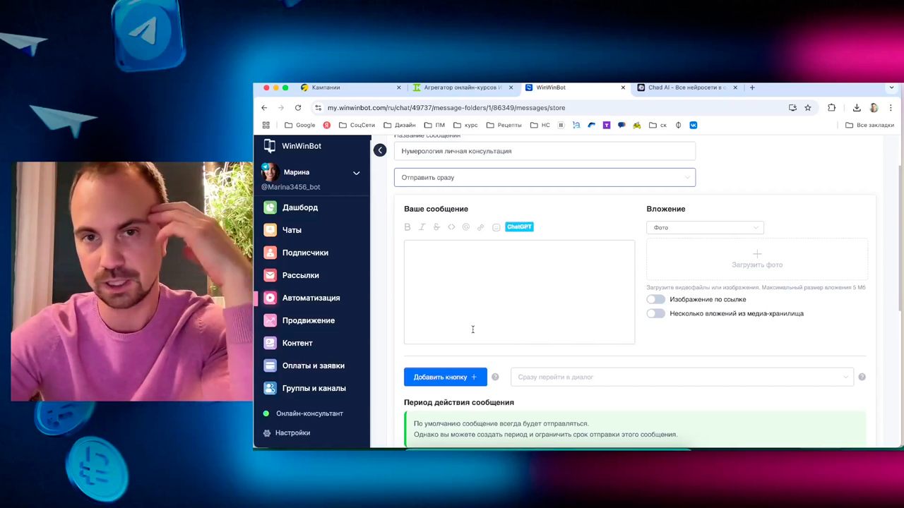Viewport: 904px width, 508px height.
Task: Open the Отправить сразу timing dropdown
Action: (x=545, y=177)
